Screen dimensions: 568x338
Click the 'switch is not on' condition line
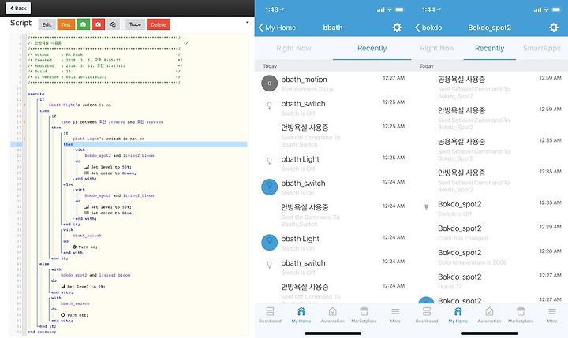pyautogui.click(x=108, y=139)
